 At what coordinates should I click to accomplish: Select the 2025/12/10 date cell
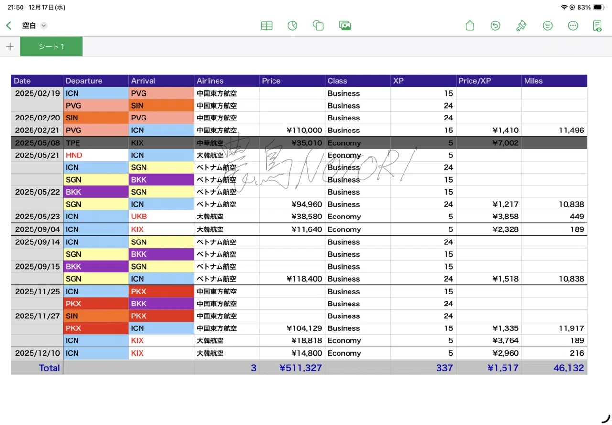pos(37,353)
